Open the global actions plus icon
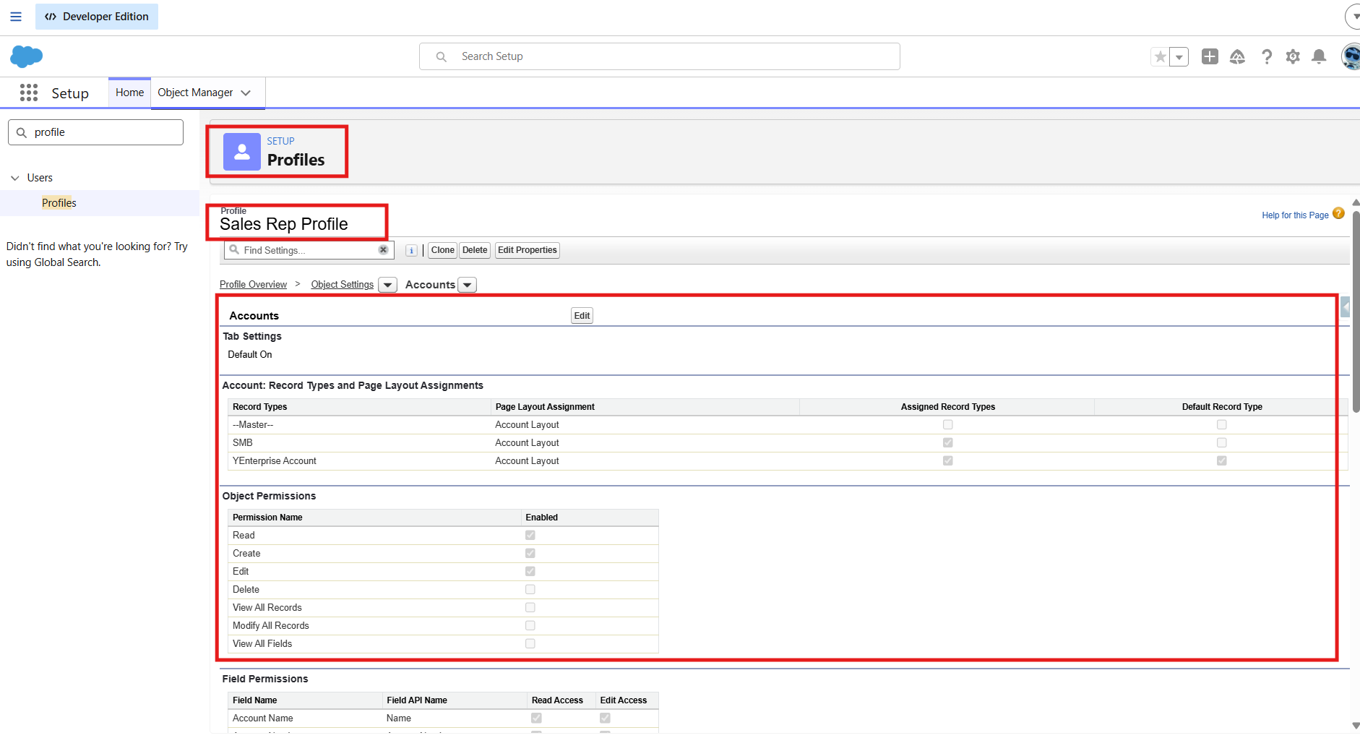1360x738 pixels. tap(1210, 56)
